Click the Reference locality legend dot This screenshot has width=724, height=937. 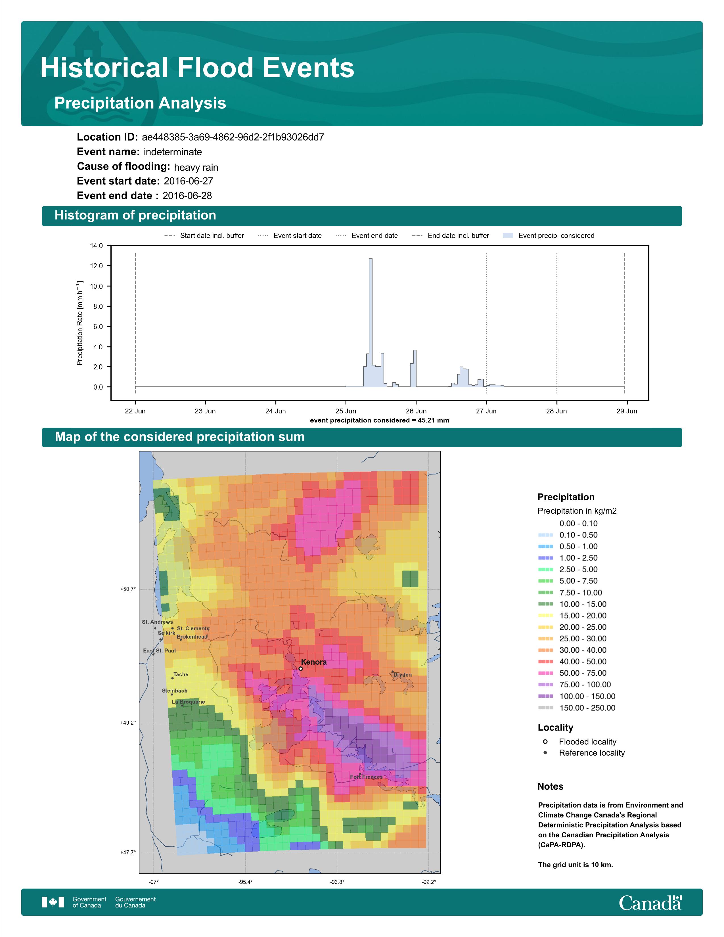pos(545,752)
